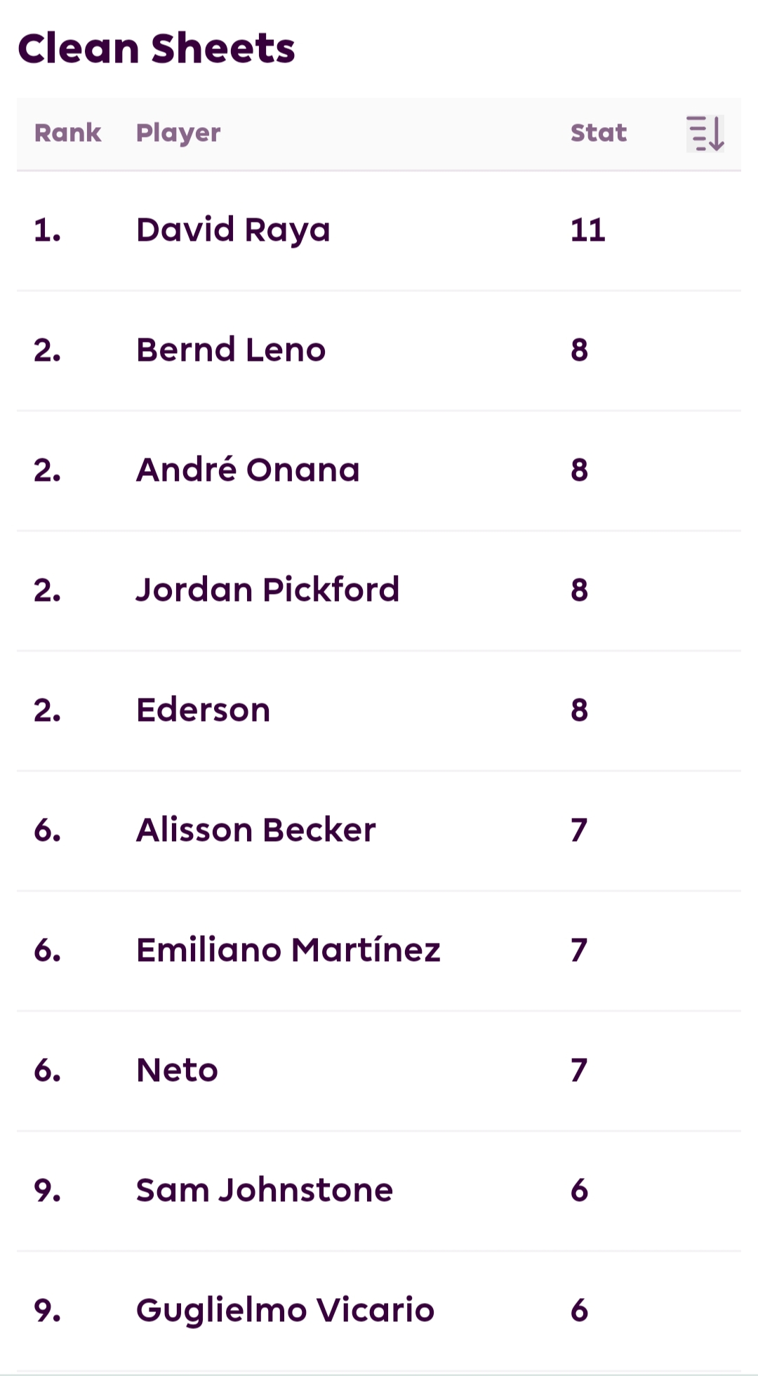Click on Ederson's name

coord(203,710)
